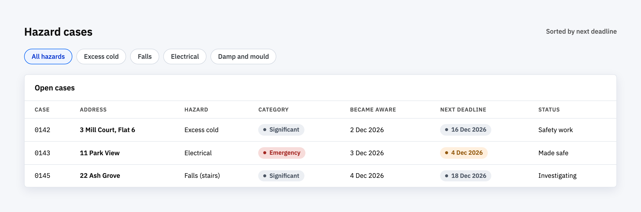Screen dimensions: 641x212
Task: Open case number 0143
Action: click(x=42, y=153)
